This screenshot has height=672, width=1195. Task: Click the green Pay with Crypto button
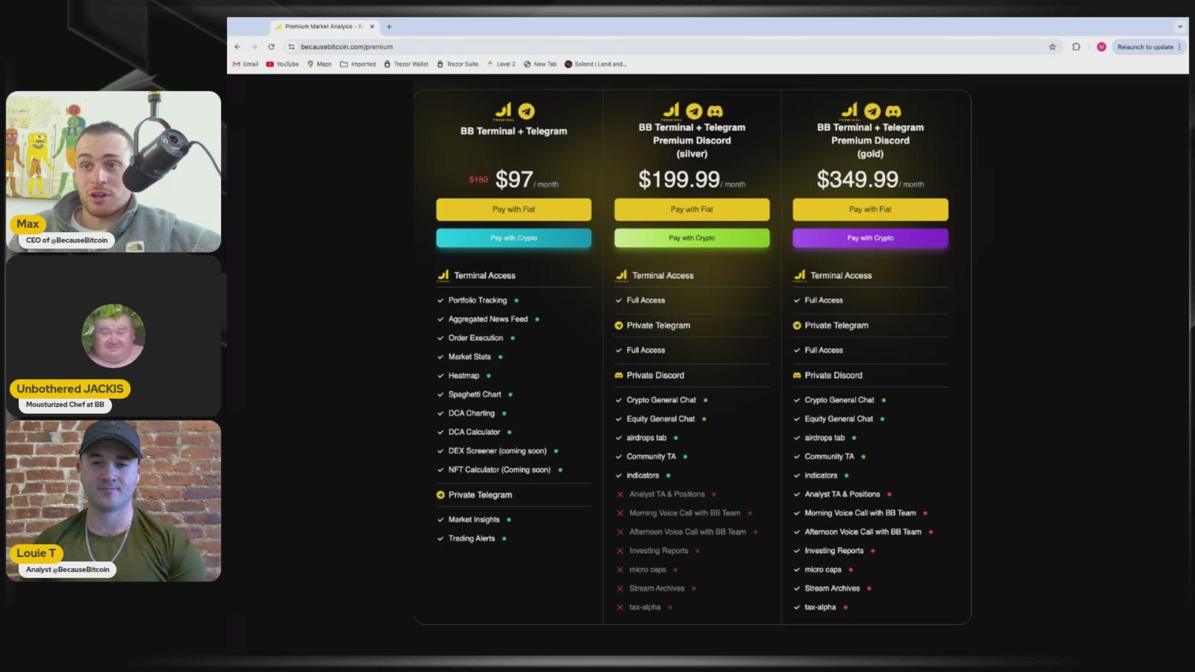tap(691, 238)
